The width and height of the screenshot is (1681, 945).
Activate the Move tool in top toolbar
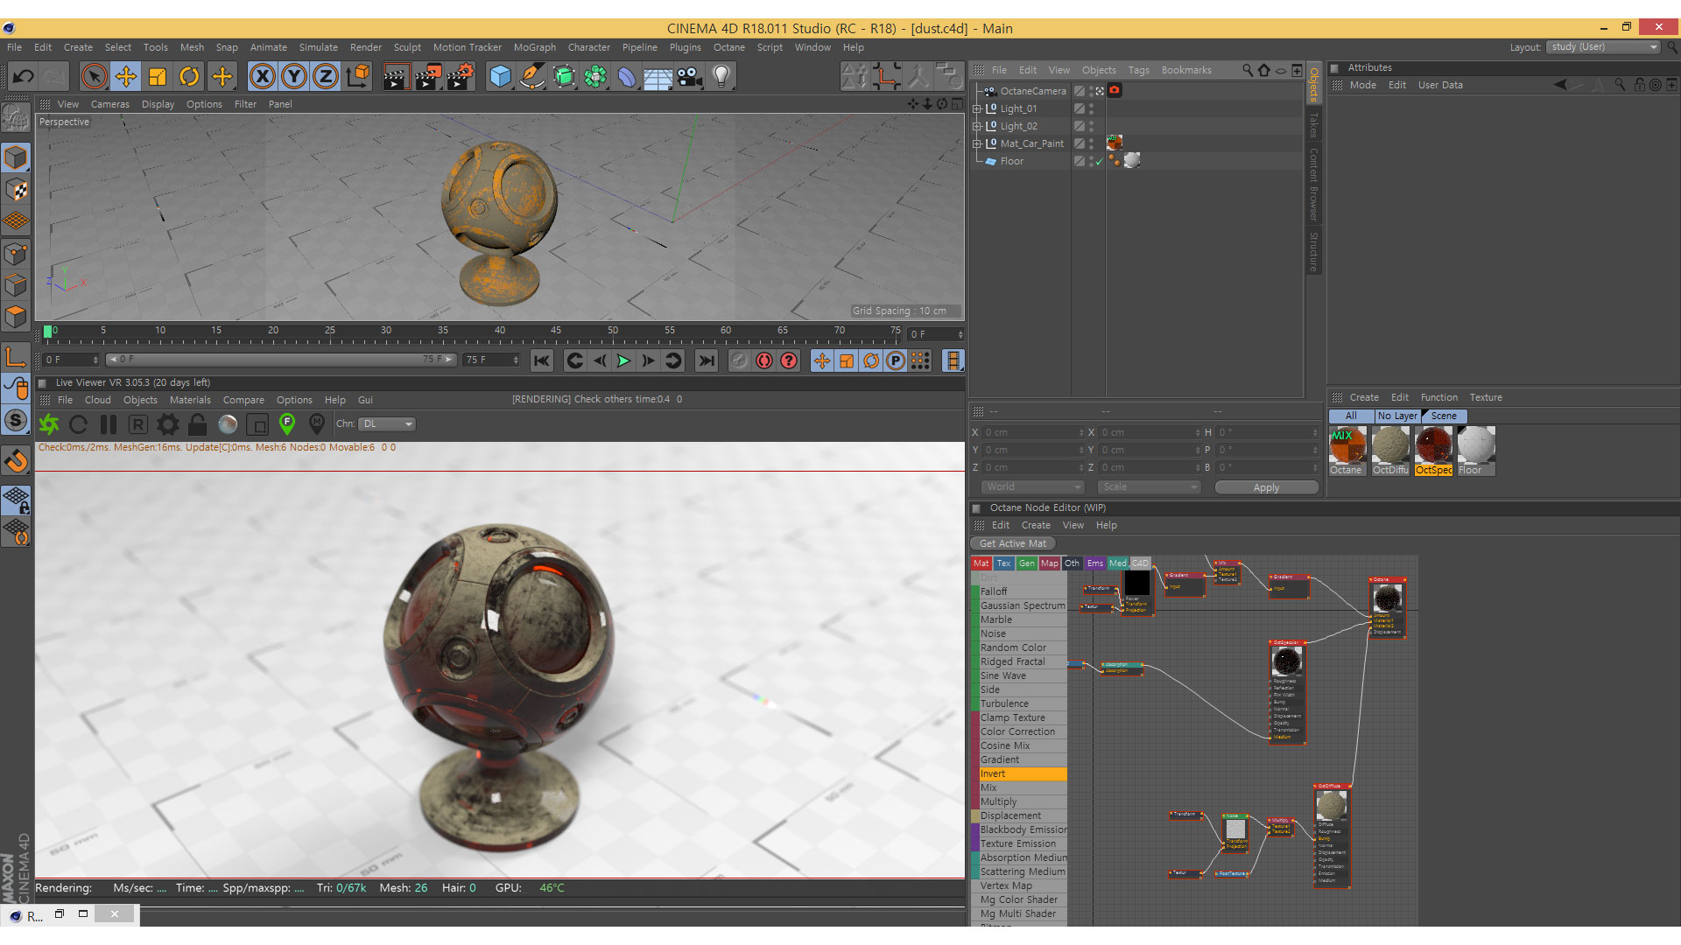point(126,77)
